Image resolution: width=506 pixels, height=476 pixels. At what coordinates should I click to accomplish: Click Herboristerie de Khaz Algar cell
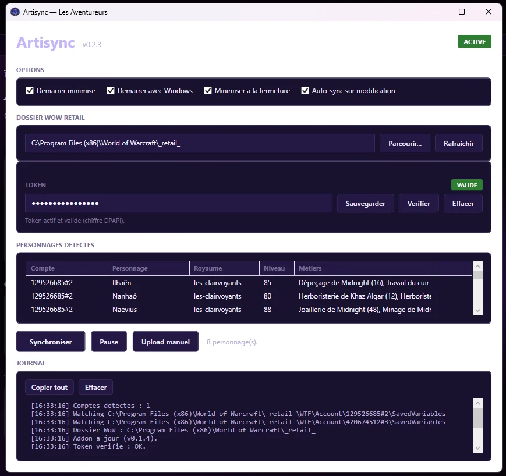coord(365,296)
